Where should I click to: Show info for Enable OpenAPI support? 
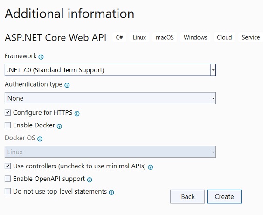(x=90, y=180)
